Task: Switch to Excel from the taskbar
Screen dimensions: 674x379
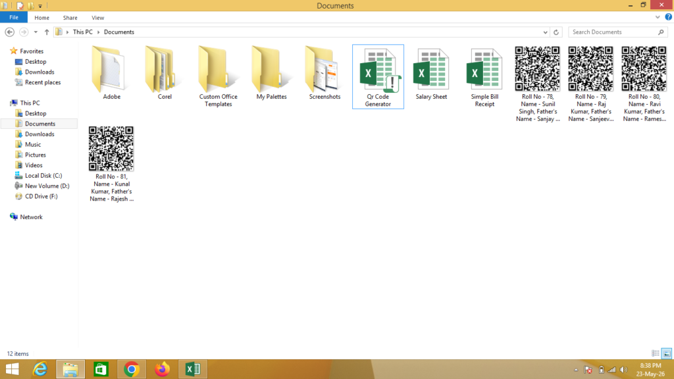Action: tap(193, 369)
